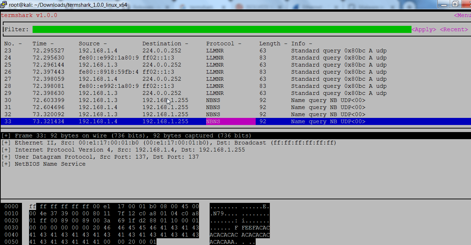This screenshot has height=245, width=471.
Task: Sort packets by Time column header
Action: pos(43,44)
